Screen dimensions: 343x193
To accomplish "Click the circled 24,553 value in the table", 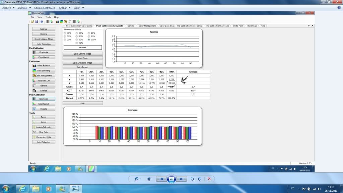I will click(171, 83).
